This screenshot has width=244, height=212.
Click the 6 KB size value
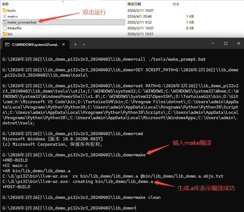pos(190,28)
